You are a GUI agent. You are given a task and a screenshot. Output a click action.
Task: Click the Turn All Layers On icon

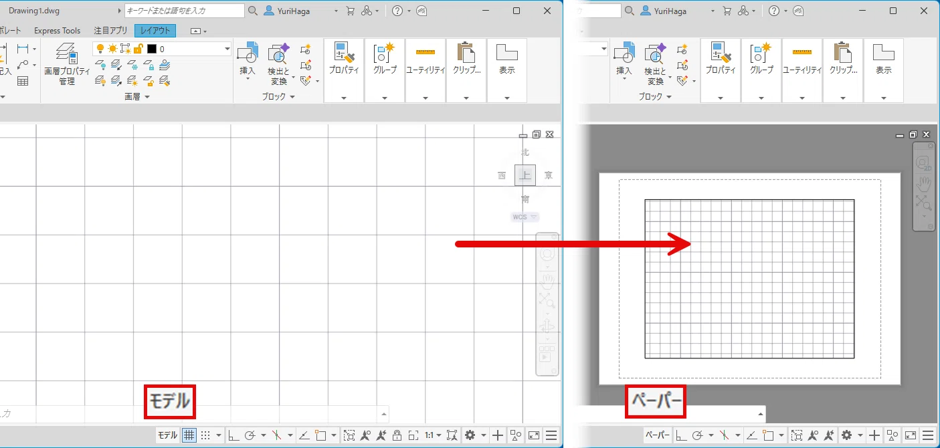(100, 81)
